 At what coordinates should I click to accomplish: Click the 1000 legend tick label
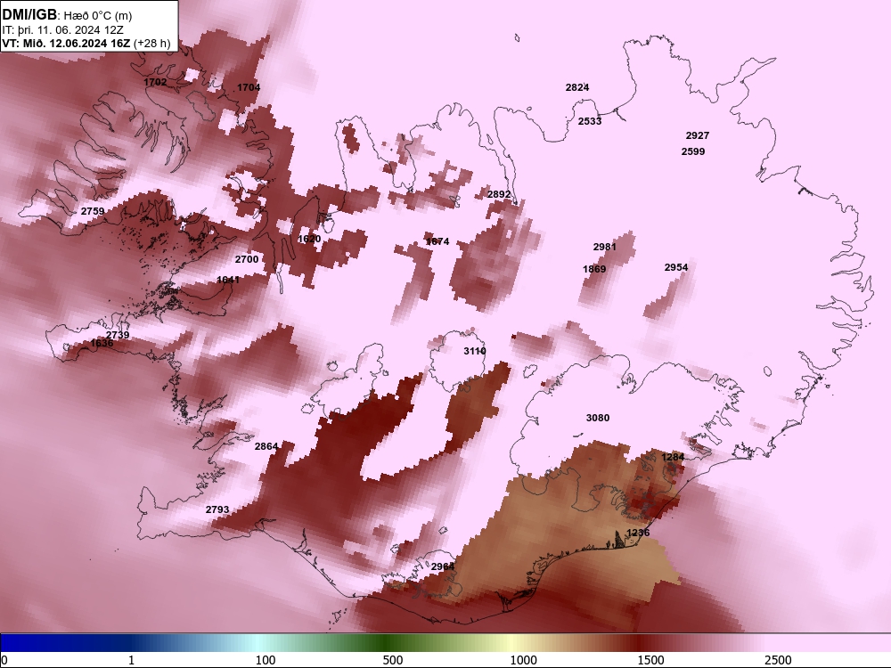click(523, 660)
